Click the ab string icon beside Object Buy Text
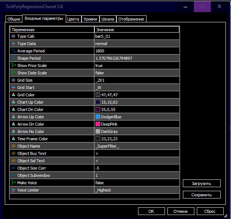The height and width of the screenshot is (219, 231). (14, 153)
